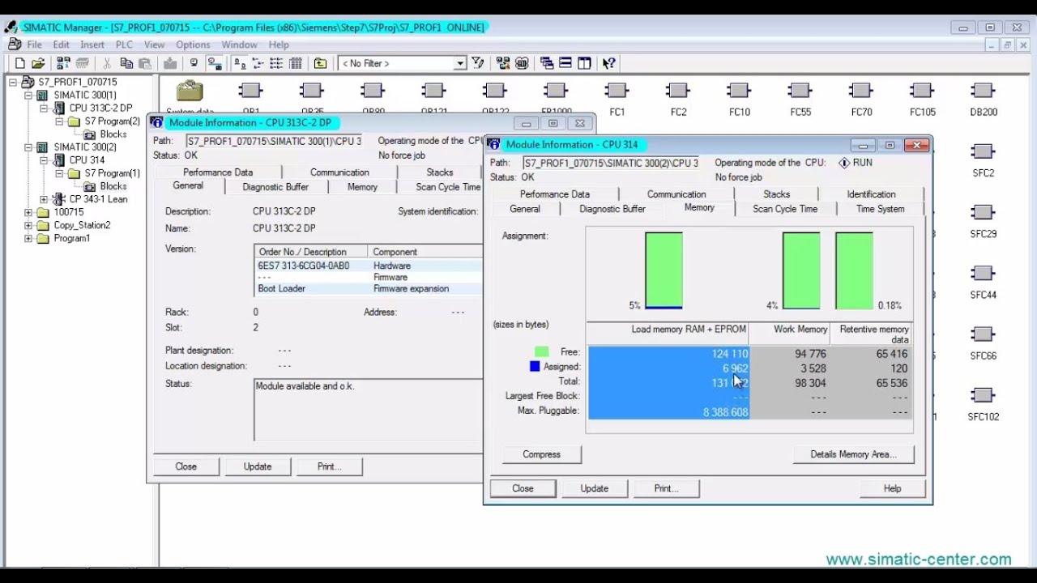Image resolution: width=1037 pixels, height=583 pixels.
Task: Click the Accessible Nodes toolbar icon
Action: (x=63, y=63)
